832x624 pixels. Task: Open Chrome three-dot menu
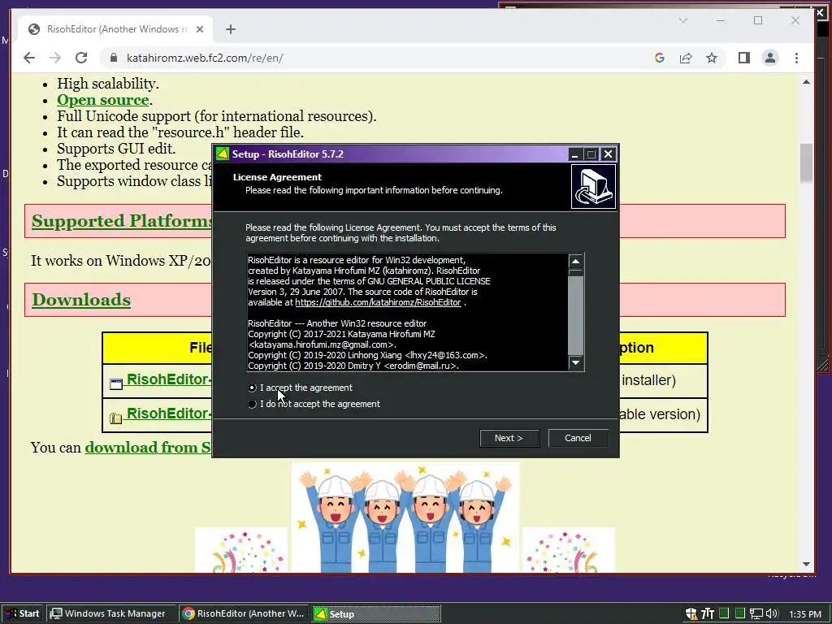coord(796,58)
